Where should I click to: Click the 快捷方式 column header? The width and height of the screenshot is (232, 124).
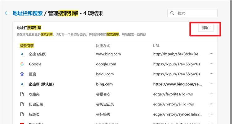tap(103, 46)
